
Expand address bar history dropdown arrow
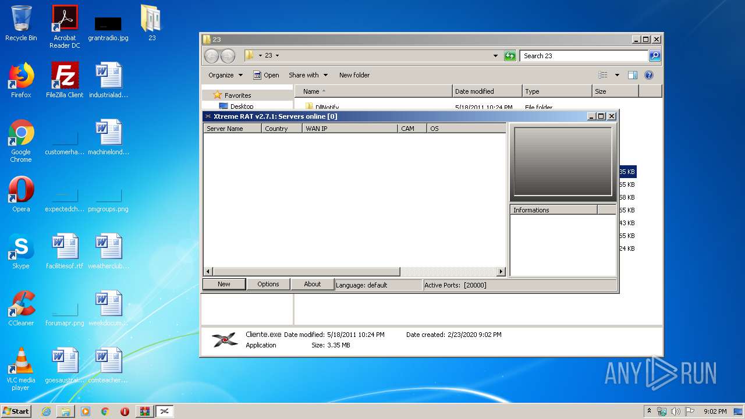coord(495,56)
